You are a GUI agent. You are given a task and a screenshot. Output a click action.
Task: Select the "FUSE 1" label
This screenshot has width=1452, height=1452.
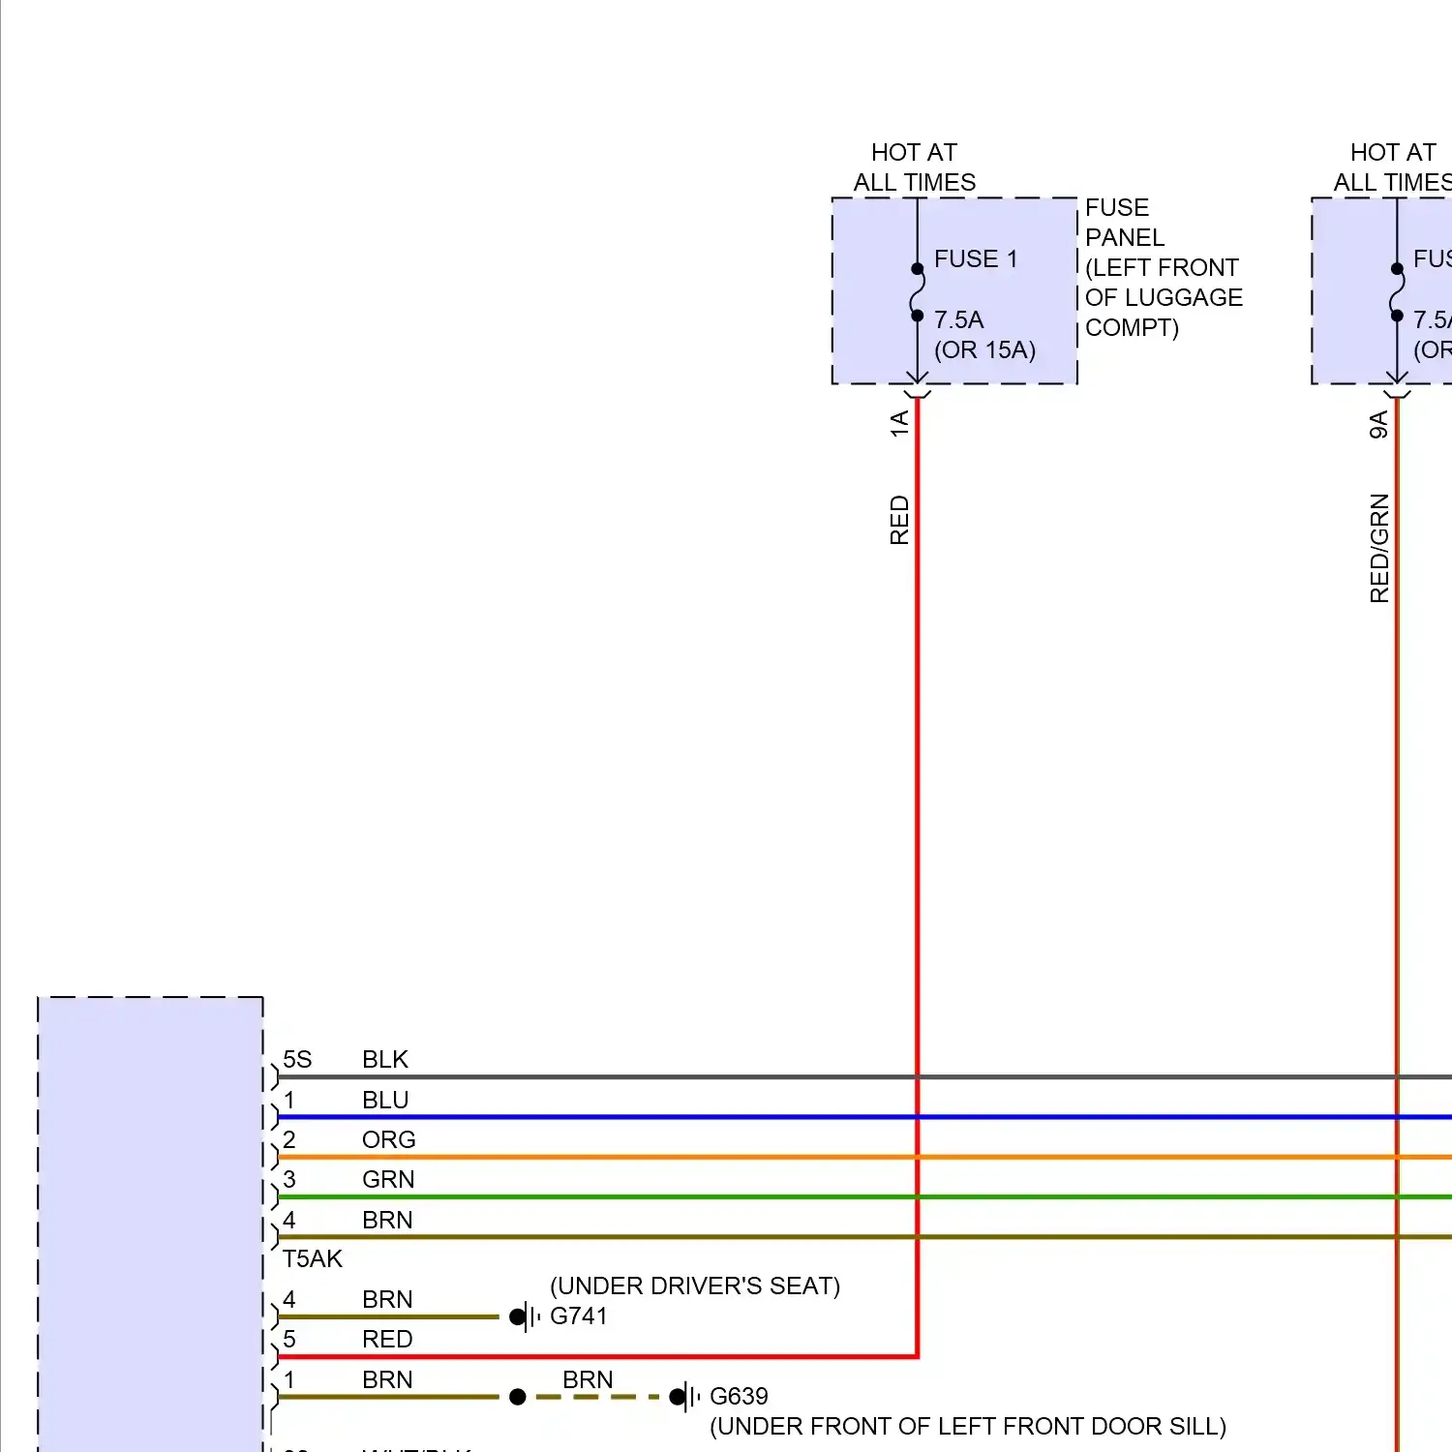[x=976, y=258]
